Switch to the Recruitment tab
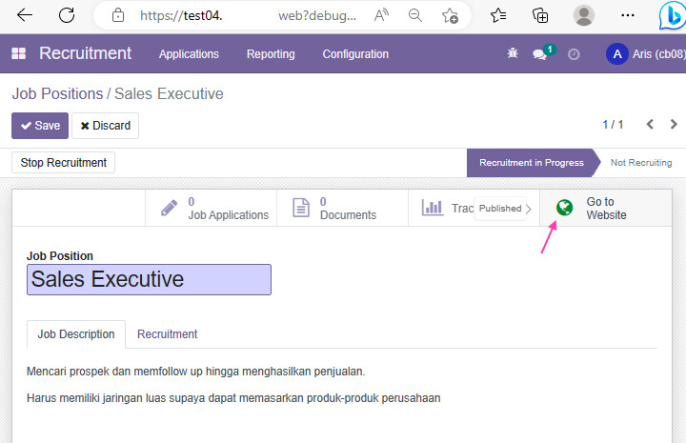The image size is (686, 443). tap(168, 334)
